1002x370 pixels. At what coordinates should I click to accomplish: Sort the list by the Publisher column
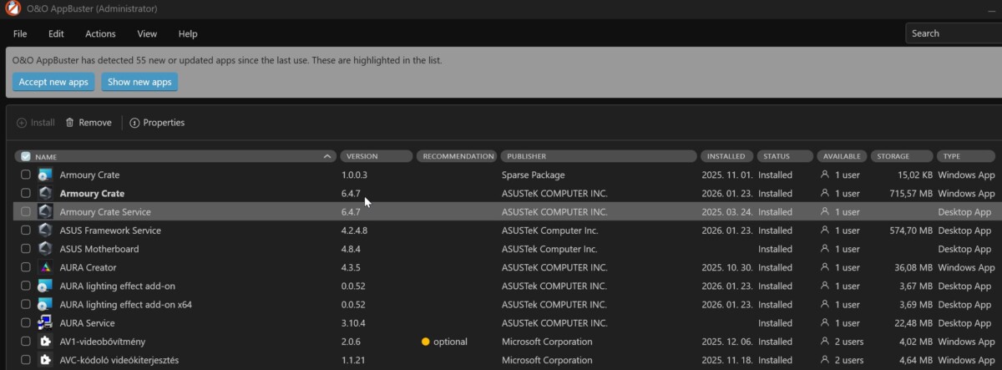pos(598,156)
